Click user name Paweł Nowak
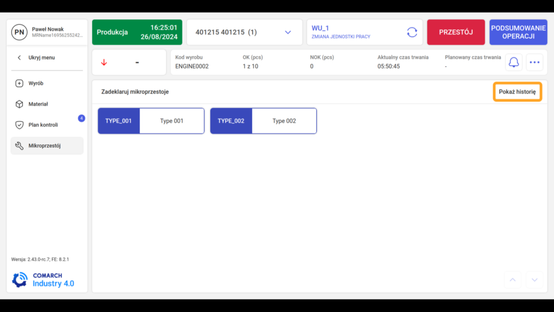This screenshot has height=312, width=554. point(48,30)
